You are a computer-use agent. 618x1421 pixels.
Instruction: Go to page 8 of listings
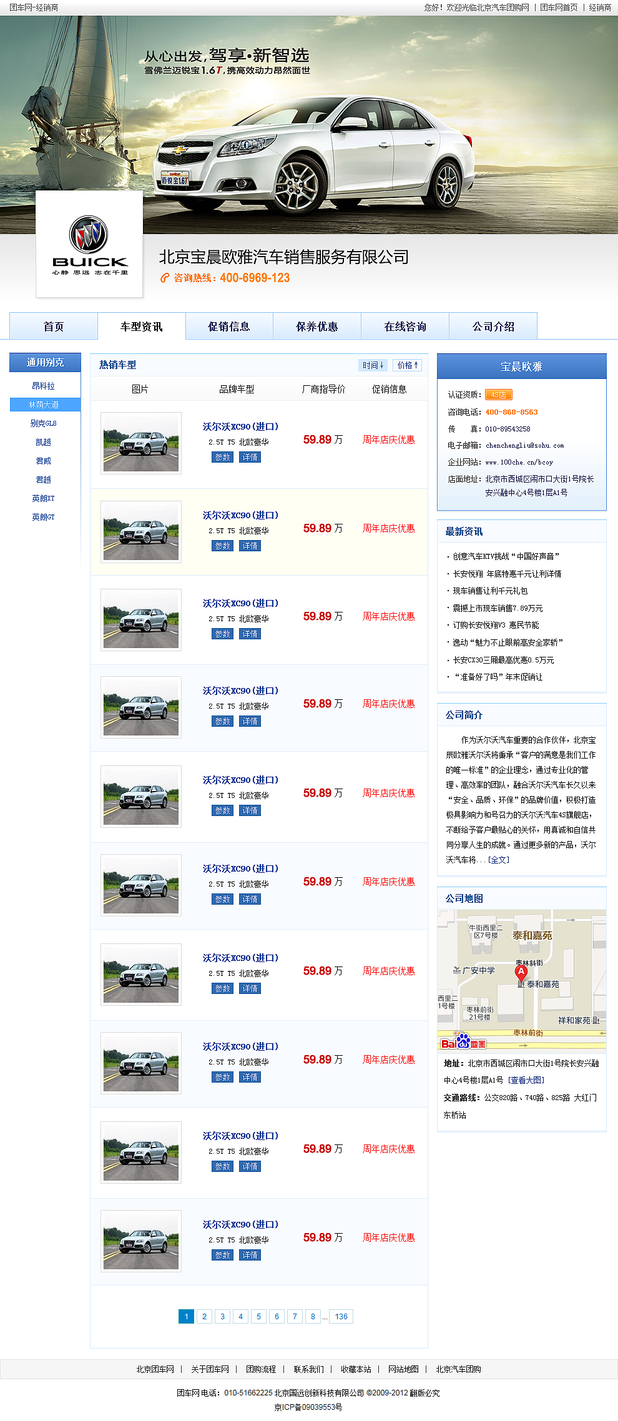click(313, 1316)
